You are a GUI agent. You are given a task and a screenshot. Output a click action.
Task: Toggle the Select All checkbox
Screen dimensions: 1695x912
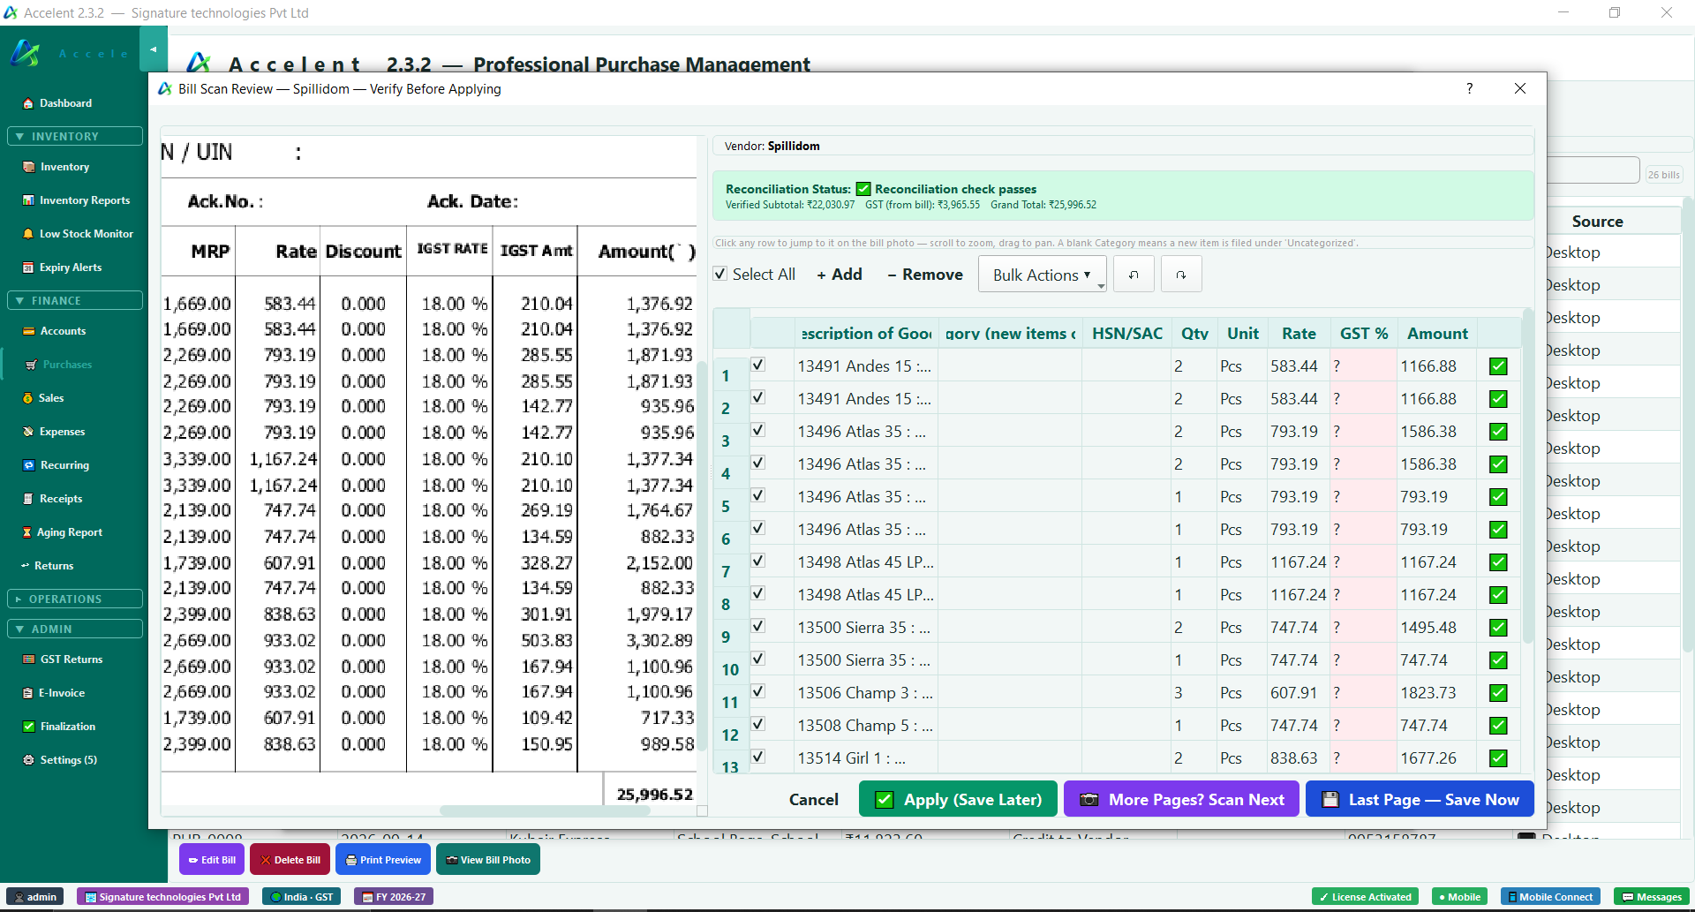(x=720, y=275)
